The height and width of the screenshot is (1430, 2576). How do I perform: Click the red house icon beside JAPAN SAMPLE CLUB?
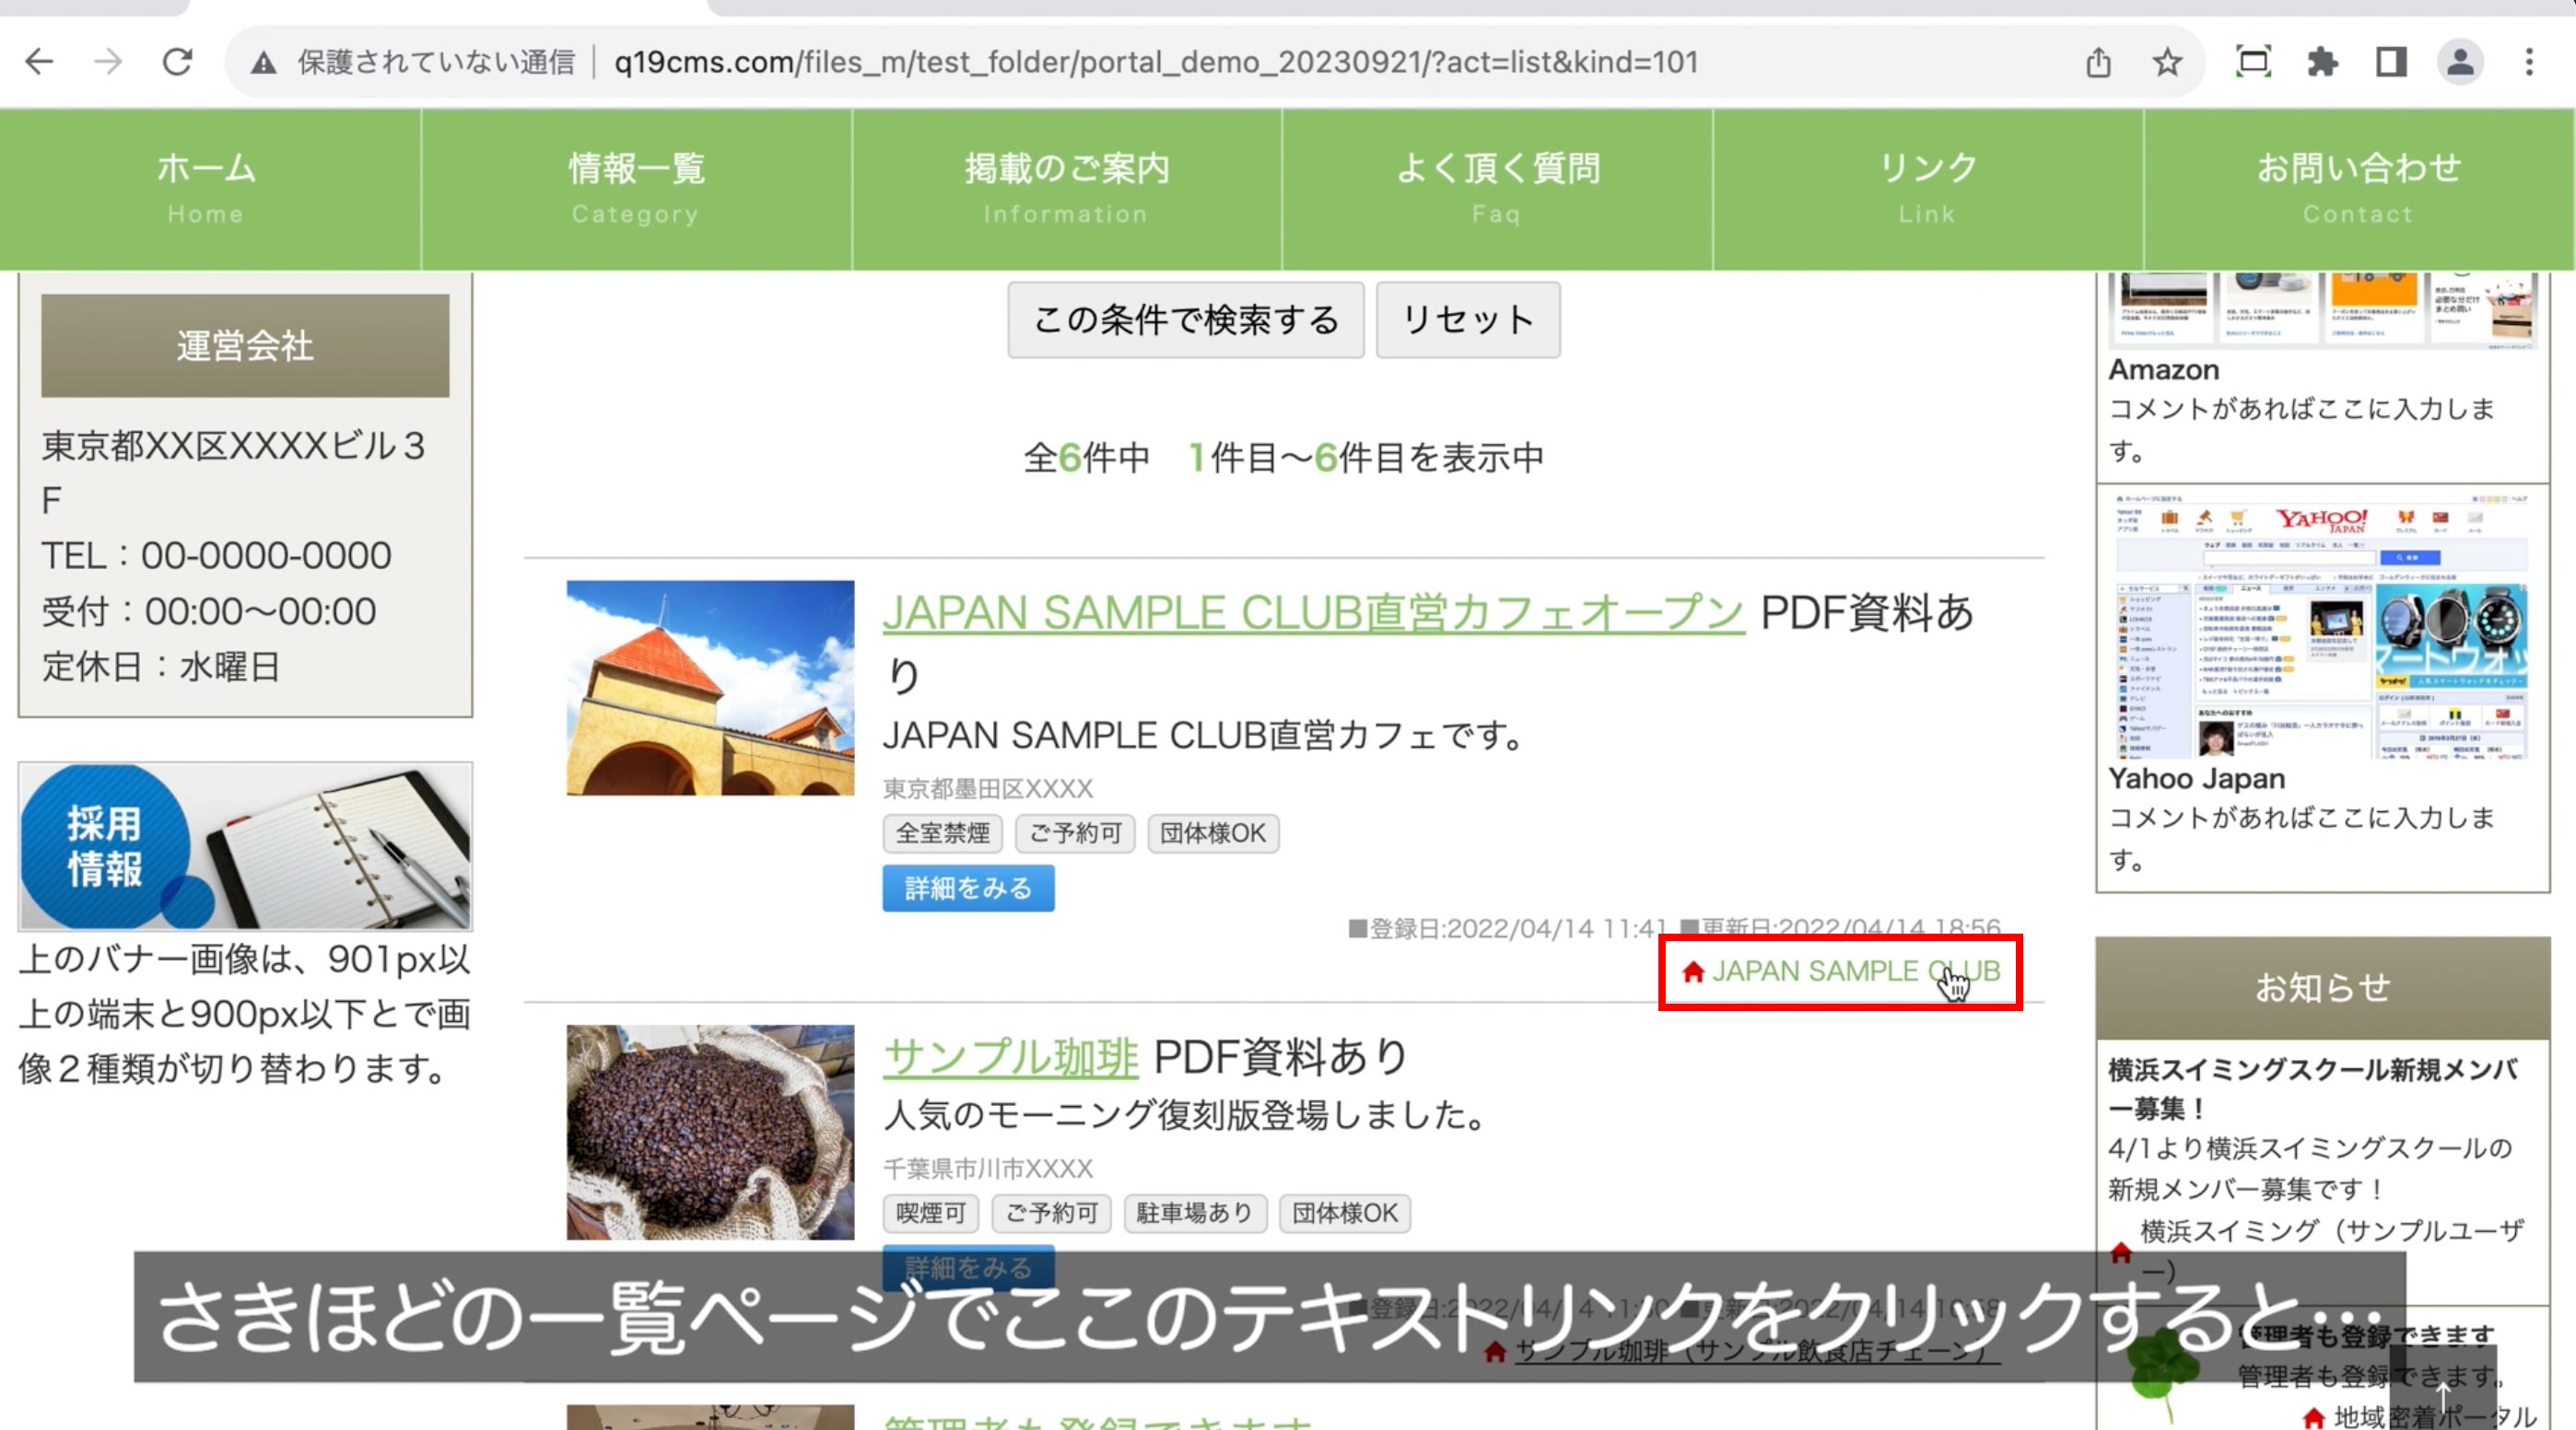(1692, 971)
